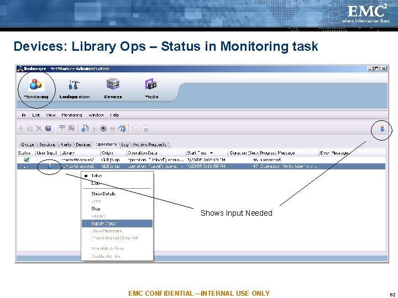Open the Window menu

(96, 115)
